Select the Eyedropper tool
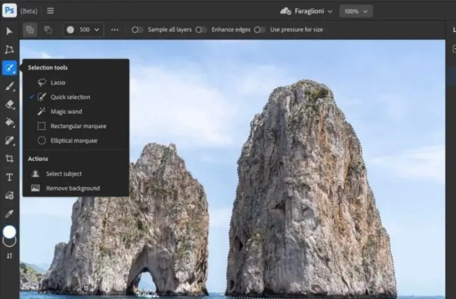 (x=9, y=214)
